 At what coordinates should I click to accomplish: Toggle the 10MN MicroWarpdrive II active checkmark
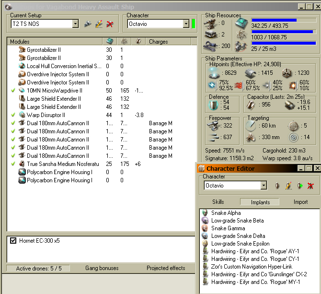[x=13, y=90]
